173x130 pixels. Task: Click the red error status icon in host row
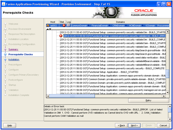(64, 26)
